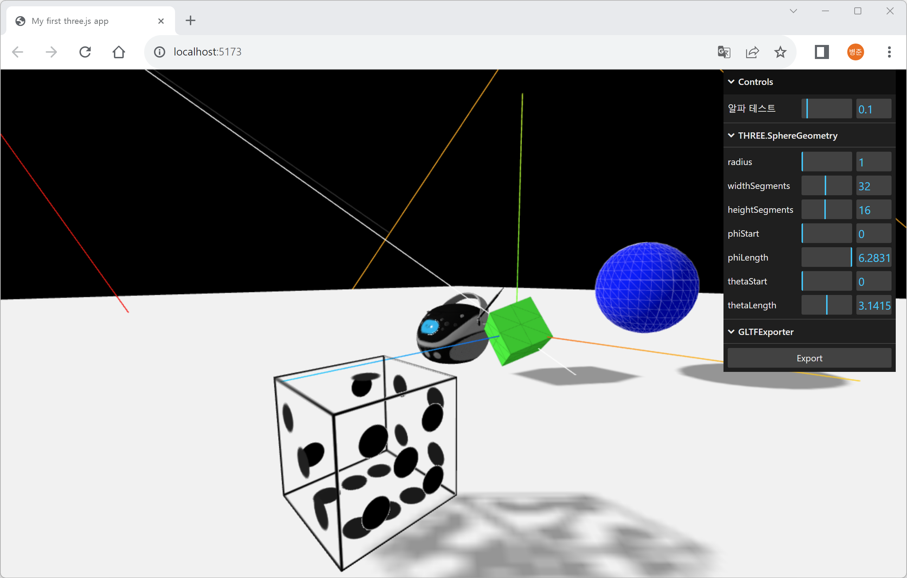Click the widthSegments slider track
Screen dimensions: 907x578
coord(826,186)
